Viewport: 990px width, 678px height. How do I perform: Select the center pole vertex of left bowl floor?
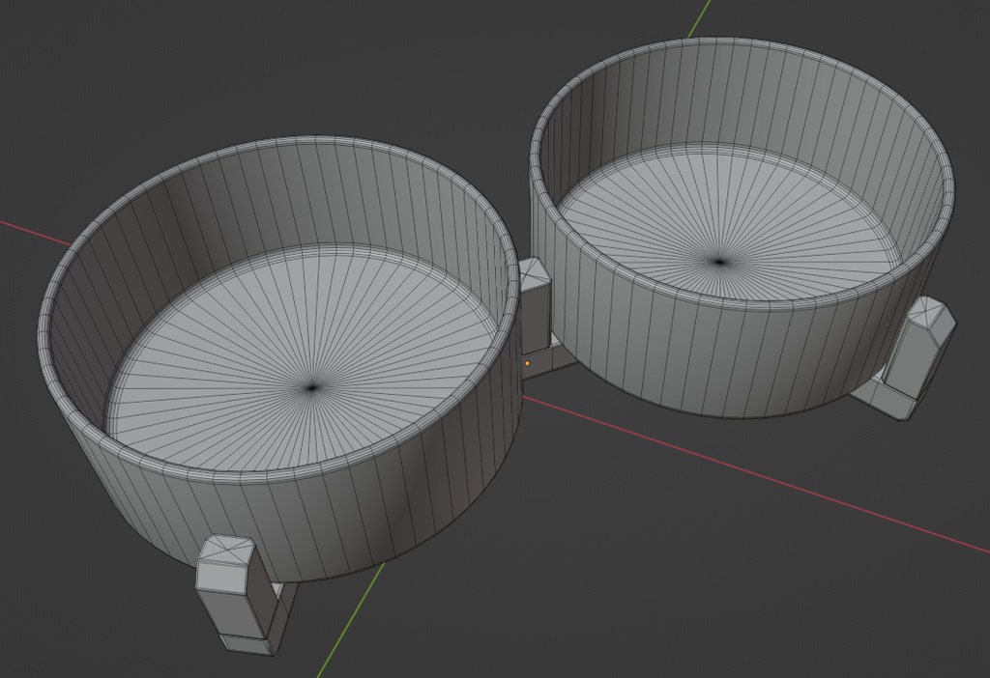pos(312,388)
